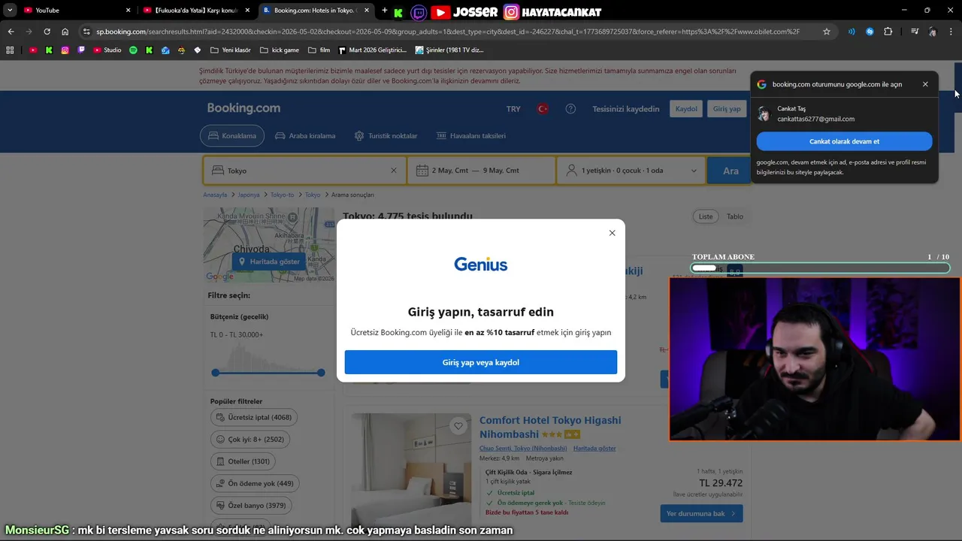The width and height of the screenshot is (962, 541).
Task: Clear the Tokyo destination text
Action: coord(393,171)
